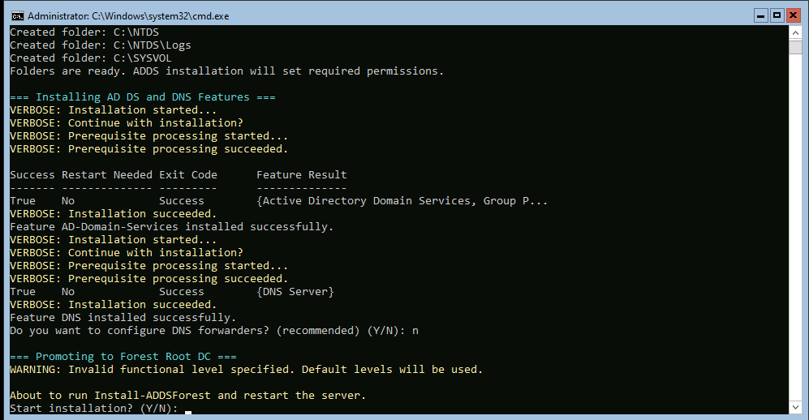Click the DNS forwarders question line
The height and width of the screenshot is (420, 809).
(x=213, y=331)
